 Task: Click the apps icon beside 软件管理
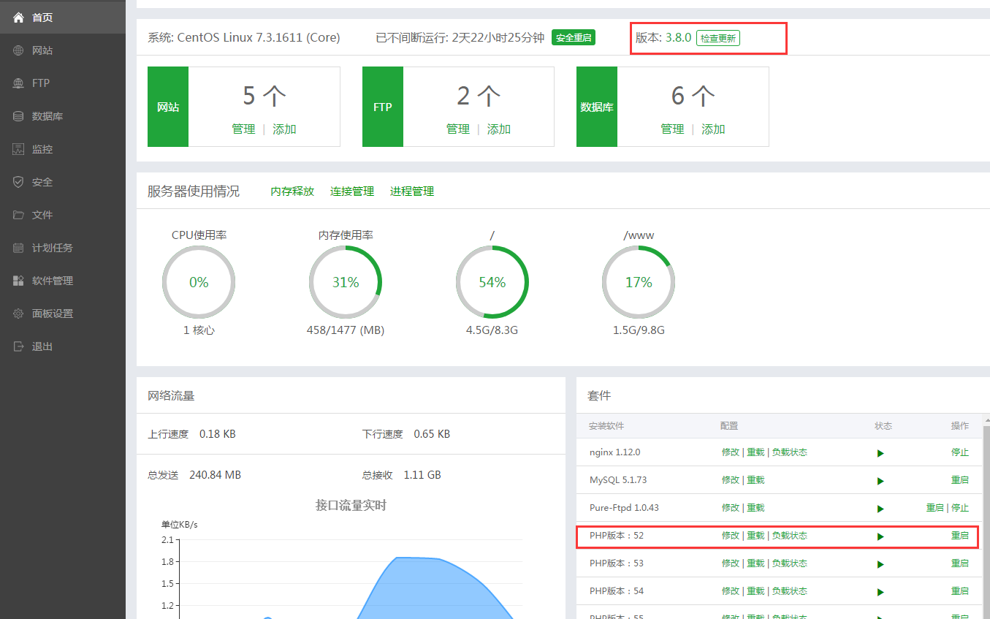coord(18,281)
